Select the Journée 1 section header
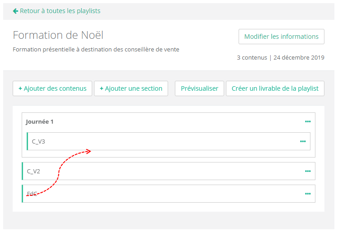338x232 pixels. click(40, 122)
